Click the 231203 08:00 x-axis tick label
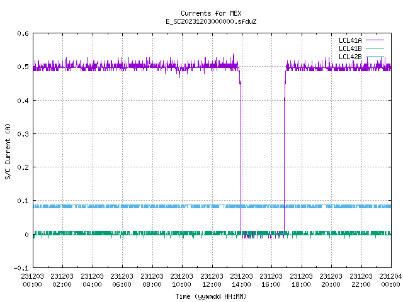Image resolution: width=403 pixels, height=302 pixels. (152, 281)
